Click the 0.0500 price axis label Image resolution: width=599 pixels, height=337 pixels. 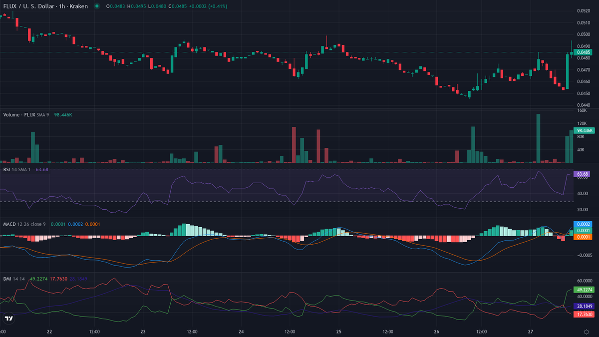click(x=583, y=34)
